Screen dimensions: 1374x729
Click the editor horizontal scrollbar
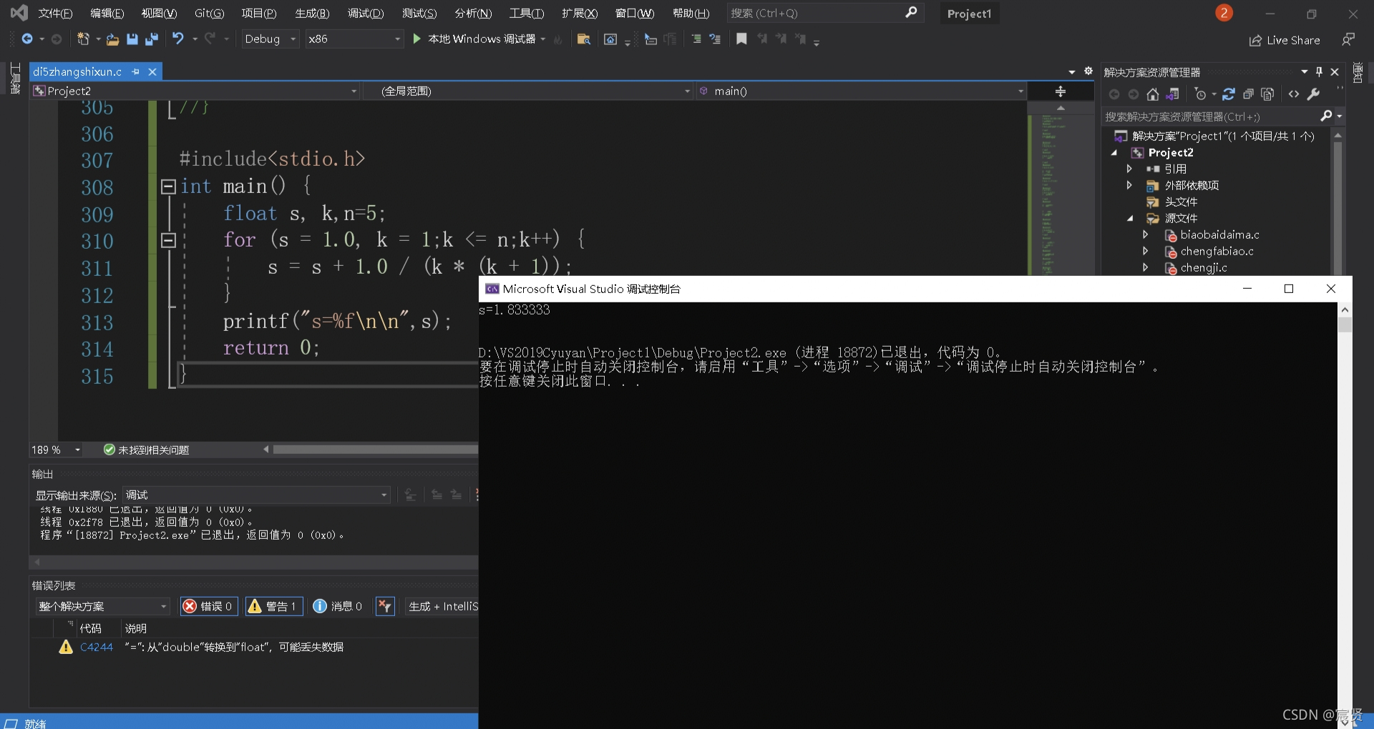click(x=375, y=450)
